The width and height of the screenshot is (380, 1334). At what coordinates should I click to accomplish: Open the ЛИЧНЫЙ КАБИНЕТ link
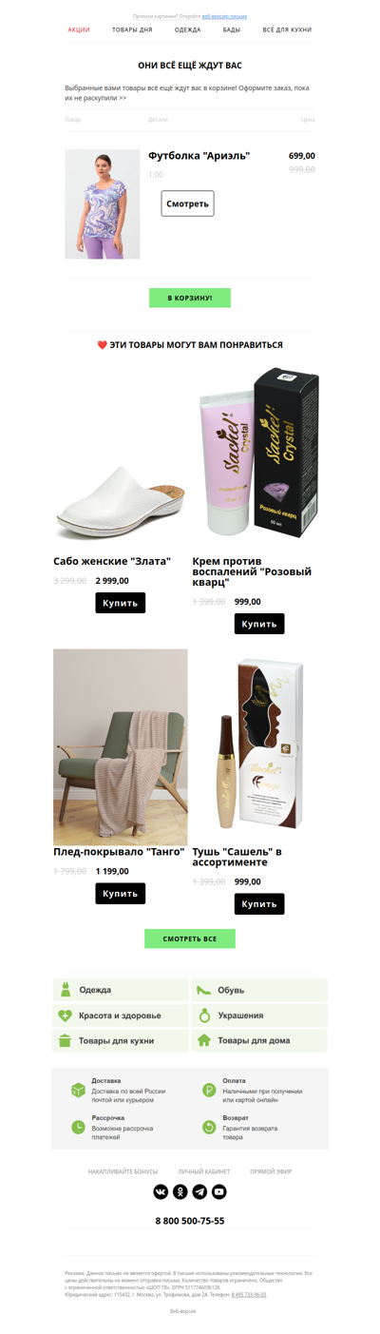[204, 1171]
